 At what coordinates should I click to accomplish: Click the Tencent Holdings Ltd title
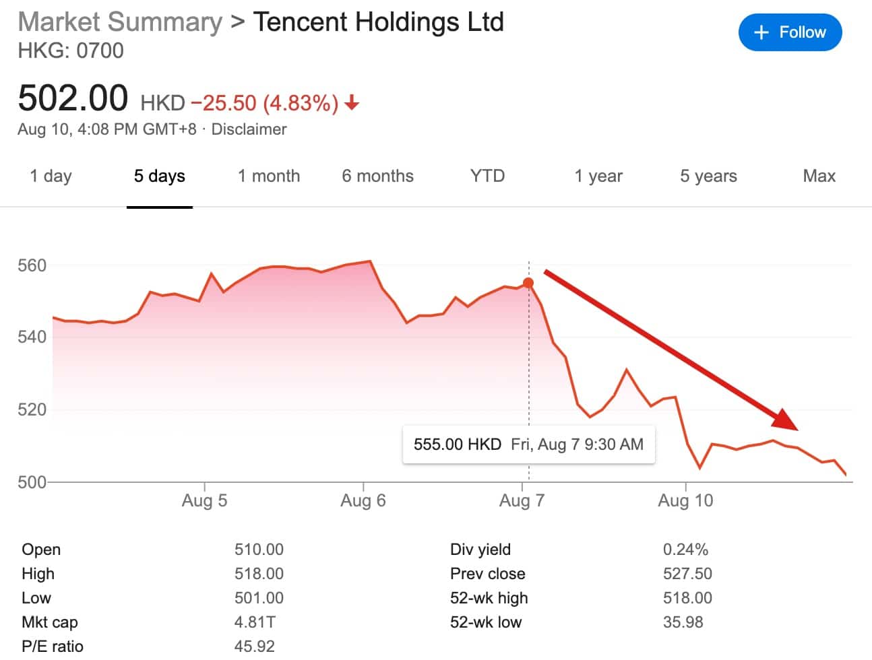click(x=378, y=22)
